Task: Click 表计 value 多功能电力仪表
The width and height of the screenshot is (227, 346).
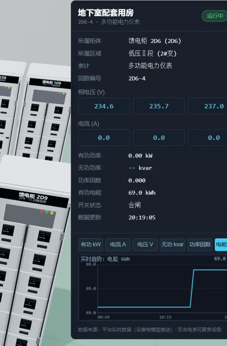Action: [x=150, y=66]
